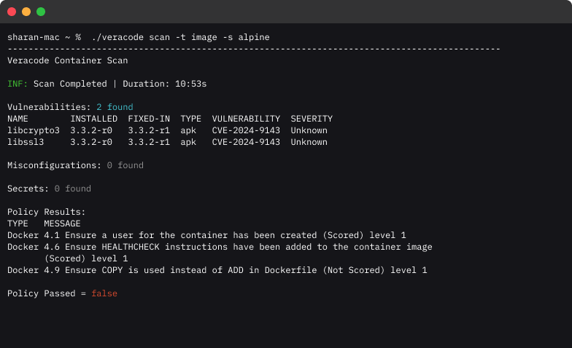Image resolution: width=572 pixels, height=348 pixels.
Task: Click the Duration: 10:53s text
Action: 165,84
